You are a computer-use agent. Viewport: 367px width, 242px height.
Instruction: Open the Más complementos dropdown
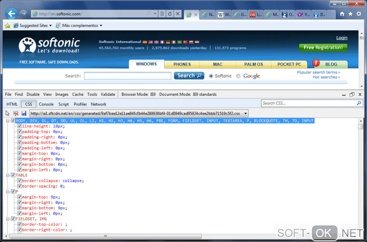101,26
